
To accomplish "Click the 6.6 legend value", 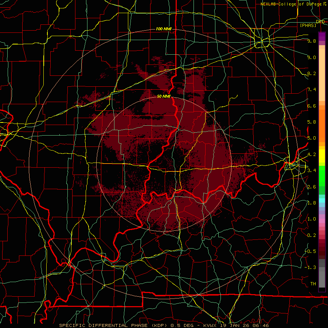I will coord(312,106).
